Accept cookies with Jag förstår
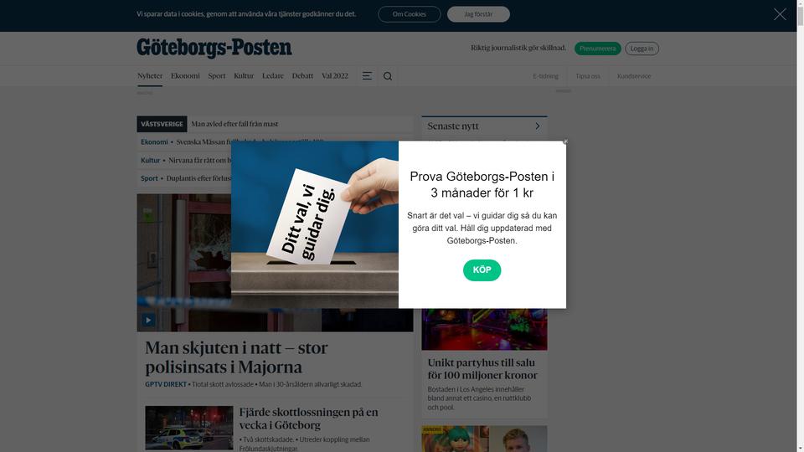 click(x=478, y=14)
